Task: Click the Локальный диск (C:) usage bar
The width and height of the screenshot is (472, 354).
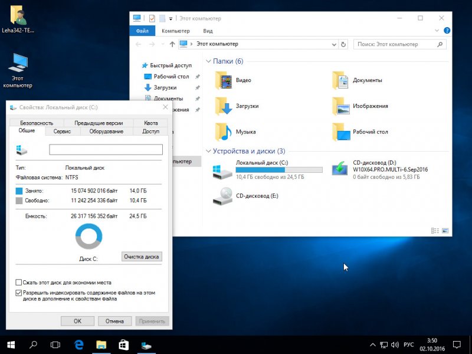Action: coord(279,169)
